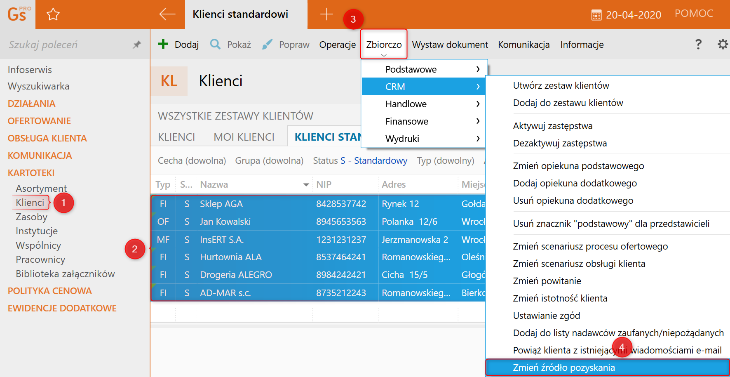Screen dimensions: 730x377
Task: Choose Usuń opiekuna dodatkowego
Action: point(573,200)
